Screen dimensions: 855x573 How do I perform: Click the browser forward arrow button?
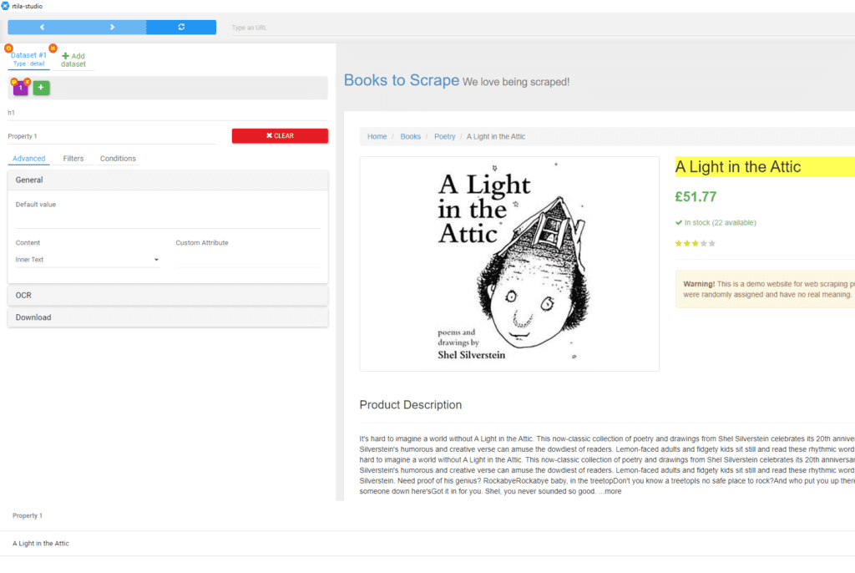point(112,28)
